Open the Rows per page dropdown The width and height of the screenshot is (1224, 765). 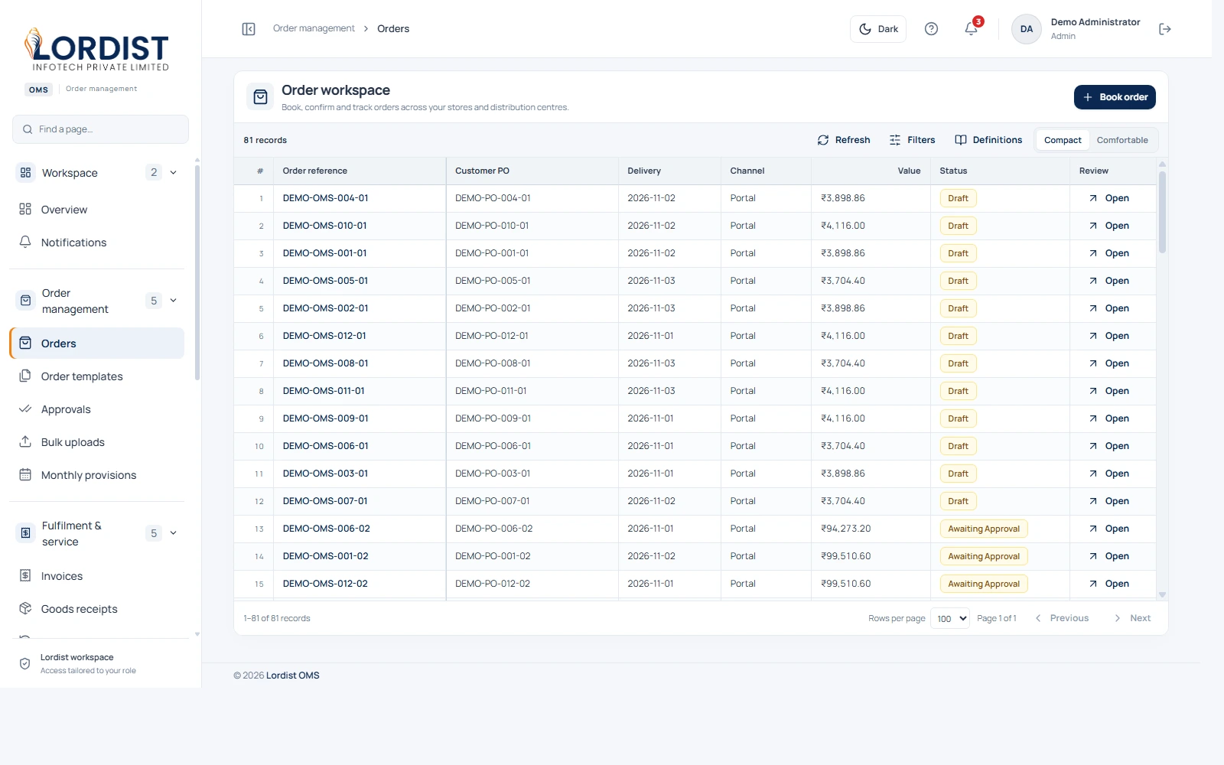[x=950, y=618]
